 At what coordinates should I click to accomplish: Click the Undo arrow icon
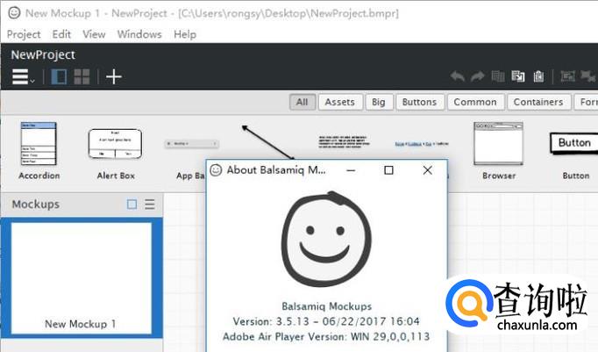pyautogui.click(x=458, y=76)
